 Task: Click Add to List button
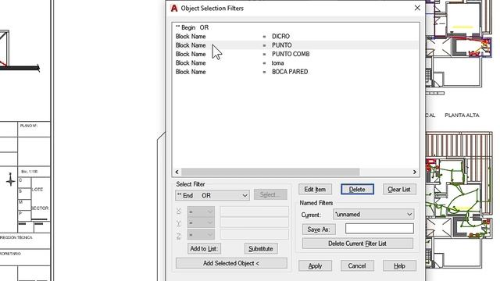204,248
